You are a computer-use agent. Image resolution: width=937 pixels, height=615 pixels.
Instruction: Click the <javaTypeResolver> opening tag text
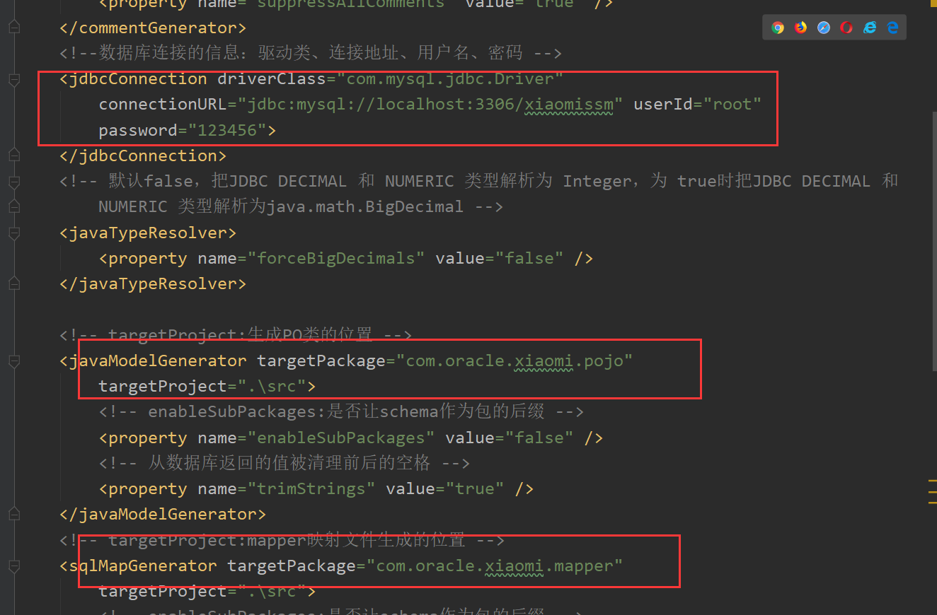[148, 233]
